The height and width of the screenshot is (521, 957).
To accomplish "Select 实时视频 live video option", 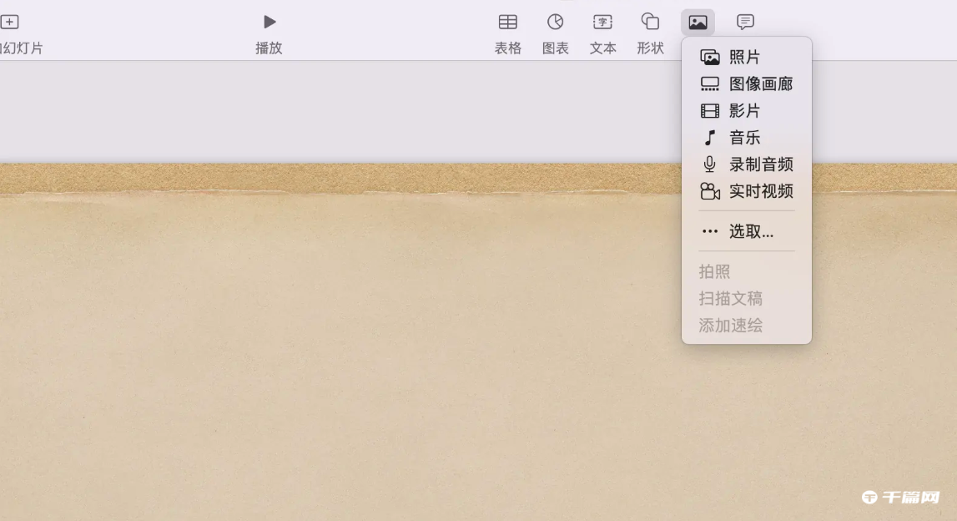I will 759,191.
